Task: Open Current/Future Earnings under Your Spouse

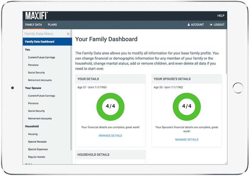Action: [x=42, y=96]
